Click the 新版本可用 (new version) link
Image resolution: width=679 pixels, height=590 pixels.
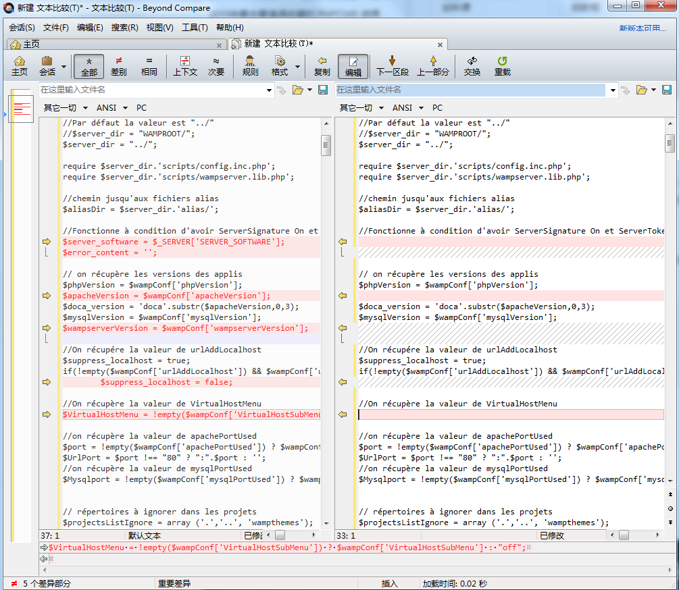(x=642, y=28)
